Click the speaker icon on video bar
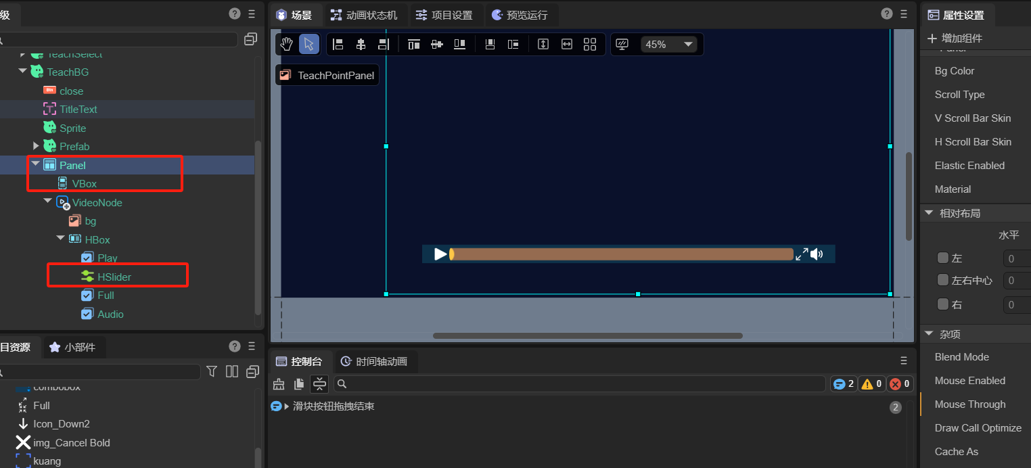Viewport: 1031px width, 468px height. tap(817, 254)
